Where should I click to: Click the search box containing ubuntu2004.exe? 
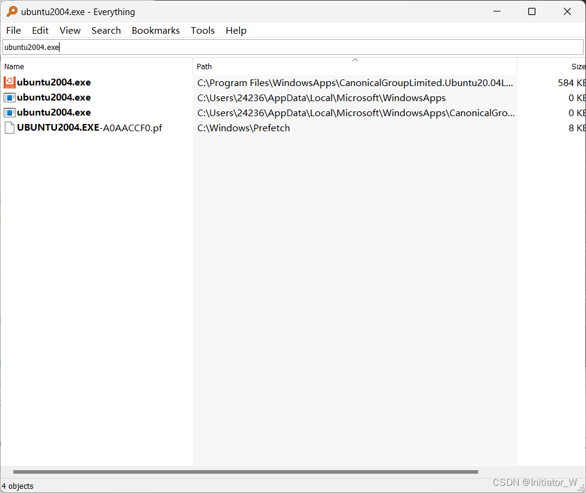pos(292,47)
